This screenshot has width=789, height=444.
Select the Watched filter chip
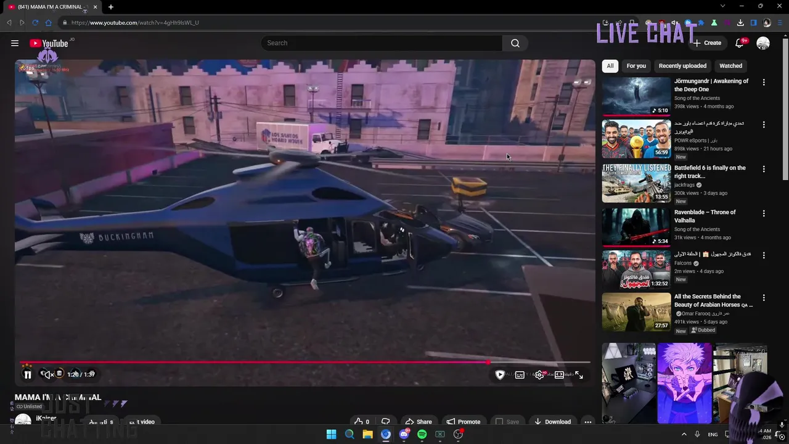pos(731,66)
